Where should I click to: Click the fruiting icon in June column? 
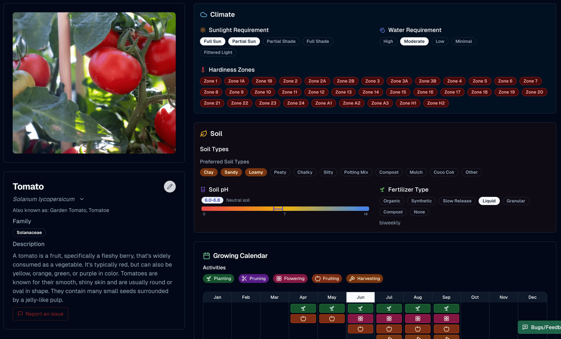361,329
